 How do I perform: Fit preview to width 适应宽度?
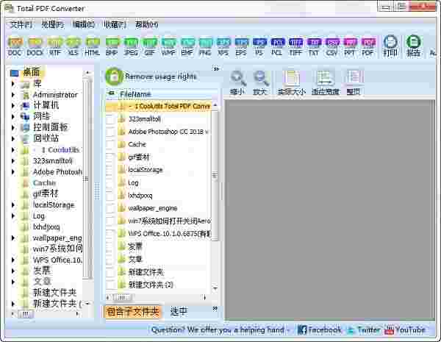pyautogui.click(x=325, y=82)
